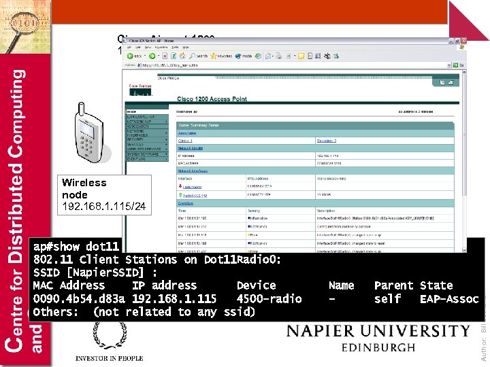The width and height of the screenshot is (490, 367).
Task: Select Event Log in the sidebar
Action: [147, 159]
